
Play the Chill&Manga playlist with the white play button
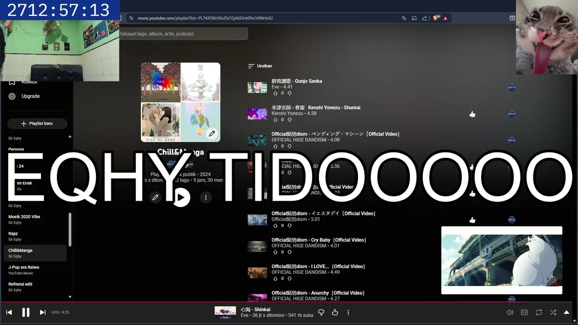pyautogui.click(x=181, y=198)
